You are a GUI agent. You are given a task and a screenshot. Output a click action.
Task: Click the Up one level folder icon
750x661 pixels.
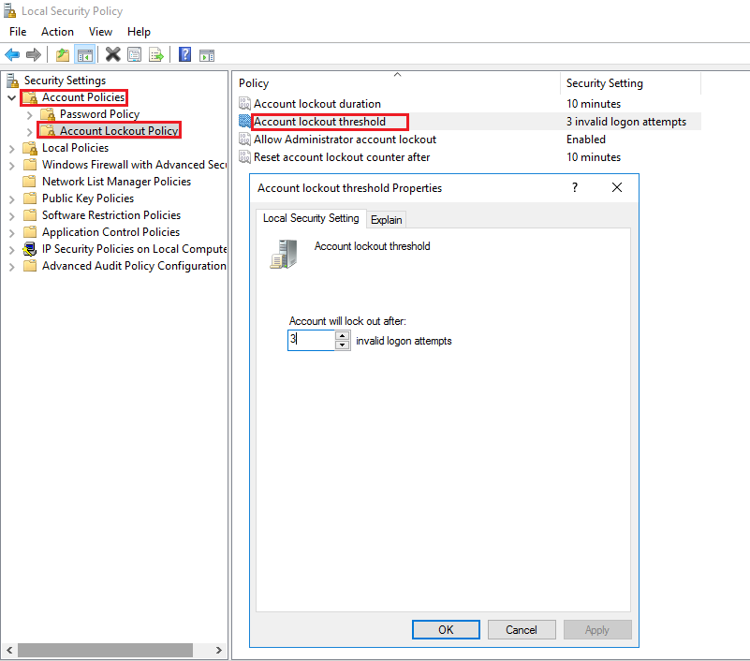(62, 54)
